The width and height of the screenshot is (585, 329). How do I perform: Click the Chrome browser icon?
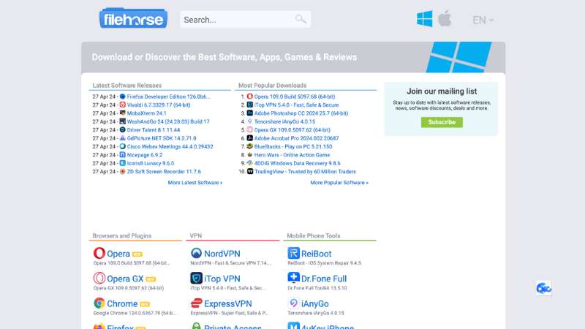pos(99,303)
